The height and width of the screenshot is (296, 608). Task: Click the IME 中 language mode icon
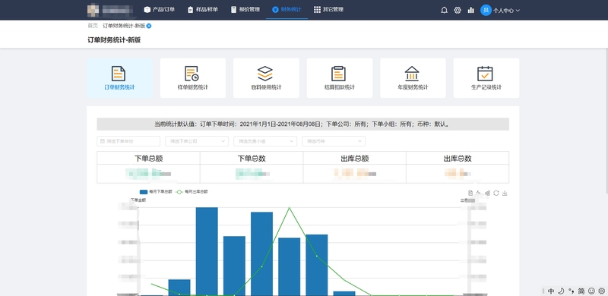[551, 291]
